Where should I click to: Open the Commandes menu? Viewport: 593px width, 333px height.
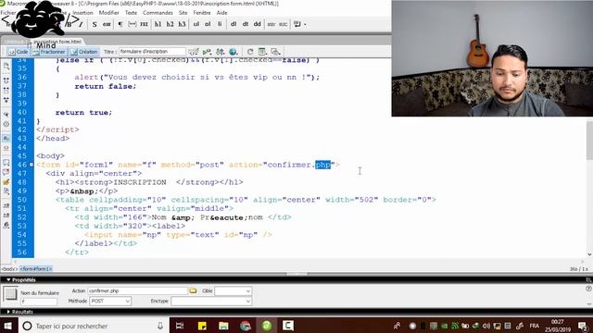(158, 12)
